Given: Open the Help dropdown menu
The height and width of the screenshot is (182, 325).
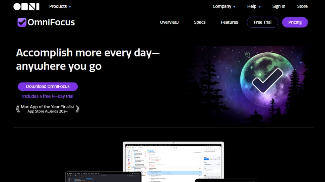Looking at the screenshot, I should click(254, 6).
